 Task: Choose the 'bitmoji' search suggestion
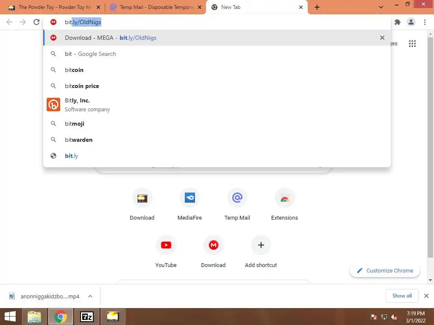(217, 124)
